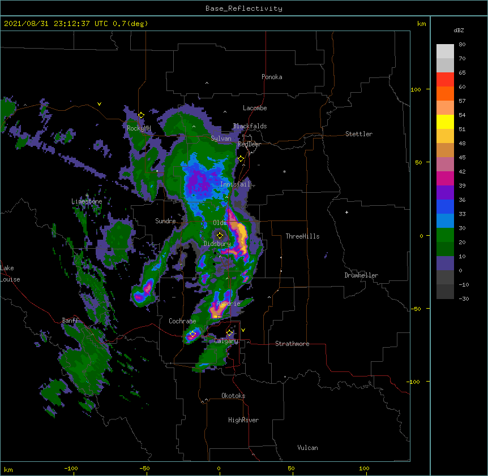Click the yellow diamond marker above Calgary
The height and width of the screenshot is (476, 488).
point(229,333)
